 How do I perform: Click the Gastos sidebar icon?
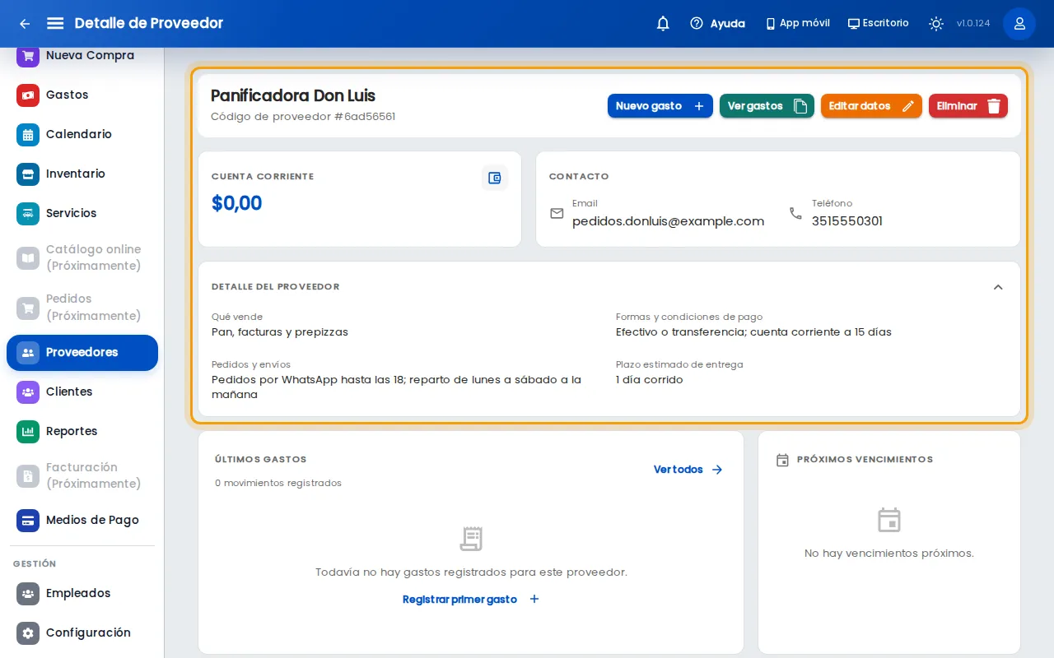(x=28, y=95)
